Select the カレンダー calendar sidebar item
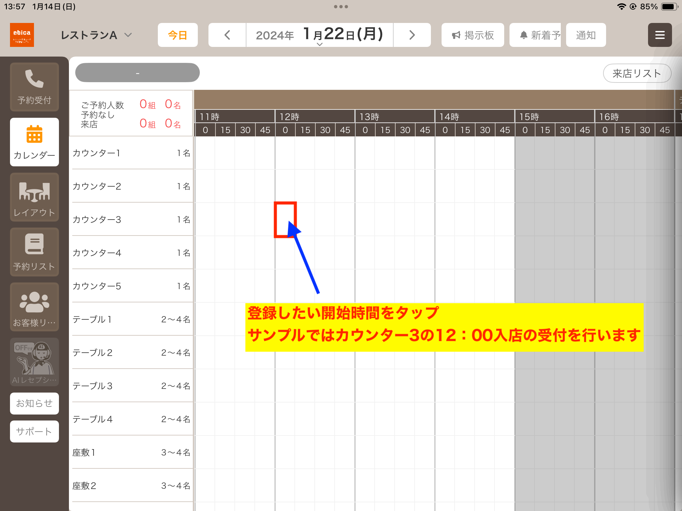682x511 pixels. coord(34,142)
